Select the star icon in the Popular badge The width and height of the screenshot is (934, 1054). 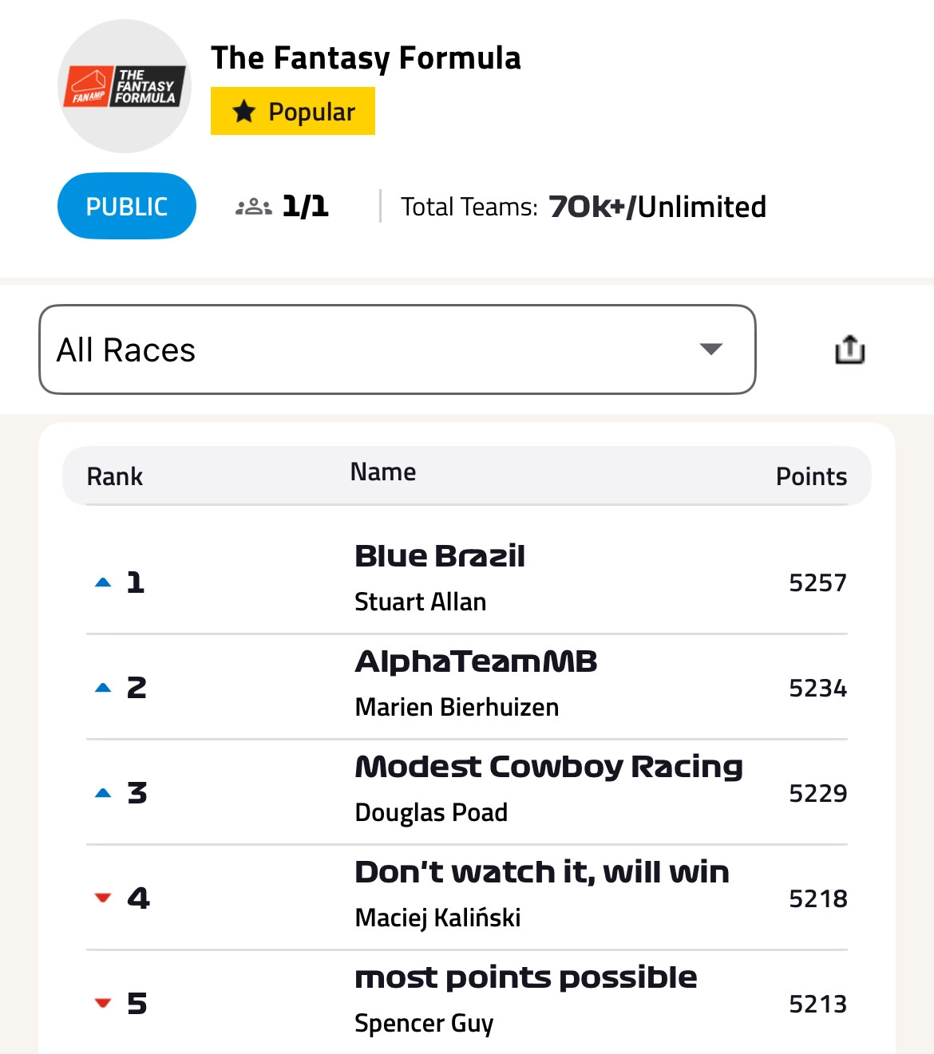pyautogui.click(x=245, y=111)
